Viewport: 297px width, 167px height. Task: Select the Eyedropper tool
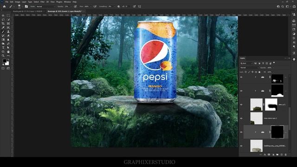click(x=3, y=28)
